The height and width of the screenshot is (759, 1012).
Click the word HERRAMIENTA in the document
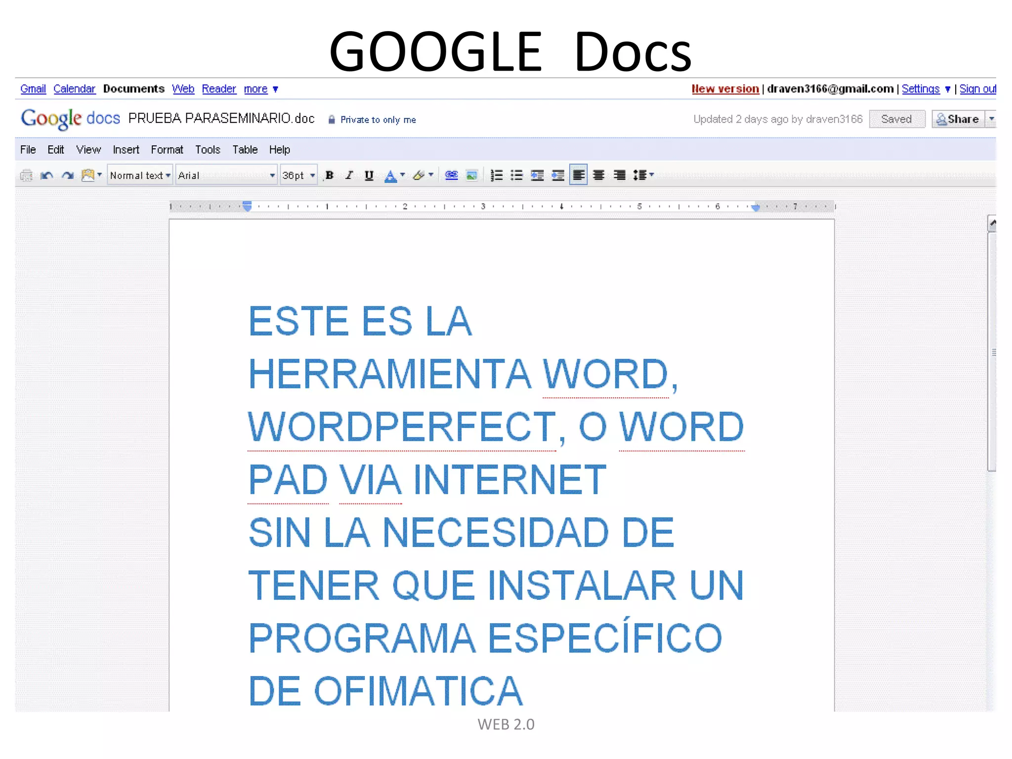(389, 374)
